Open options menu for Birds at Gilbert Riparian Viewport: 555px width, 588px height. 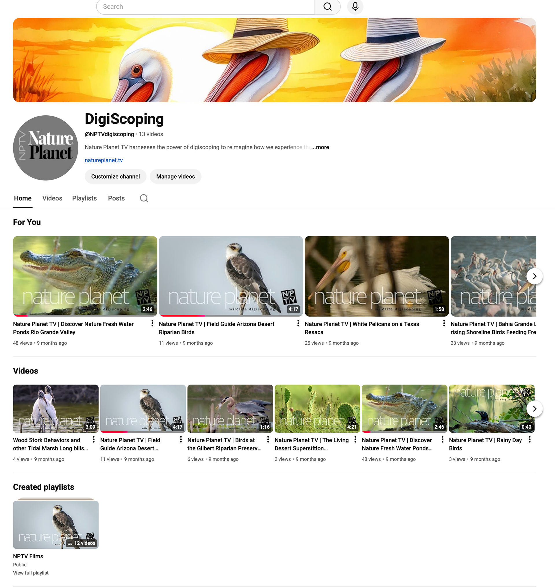tap(268, 439)
